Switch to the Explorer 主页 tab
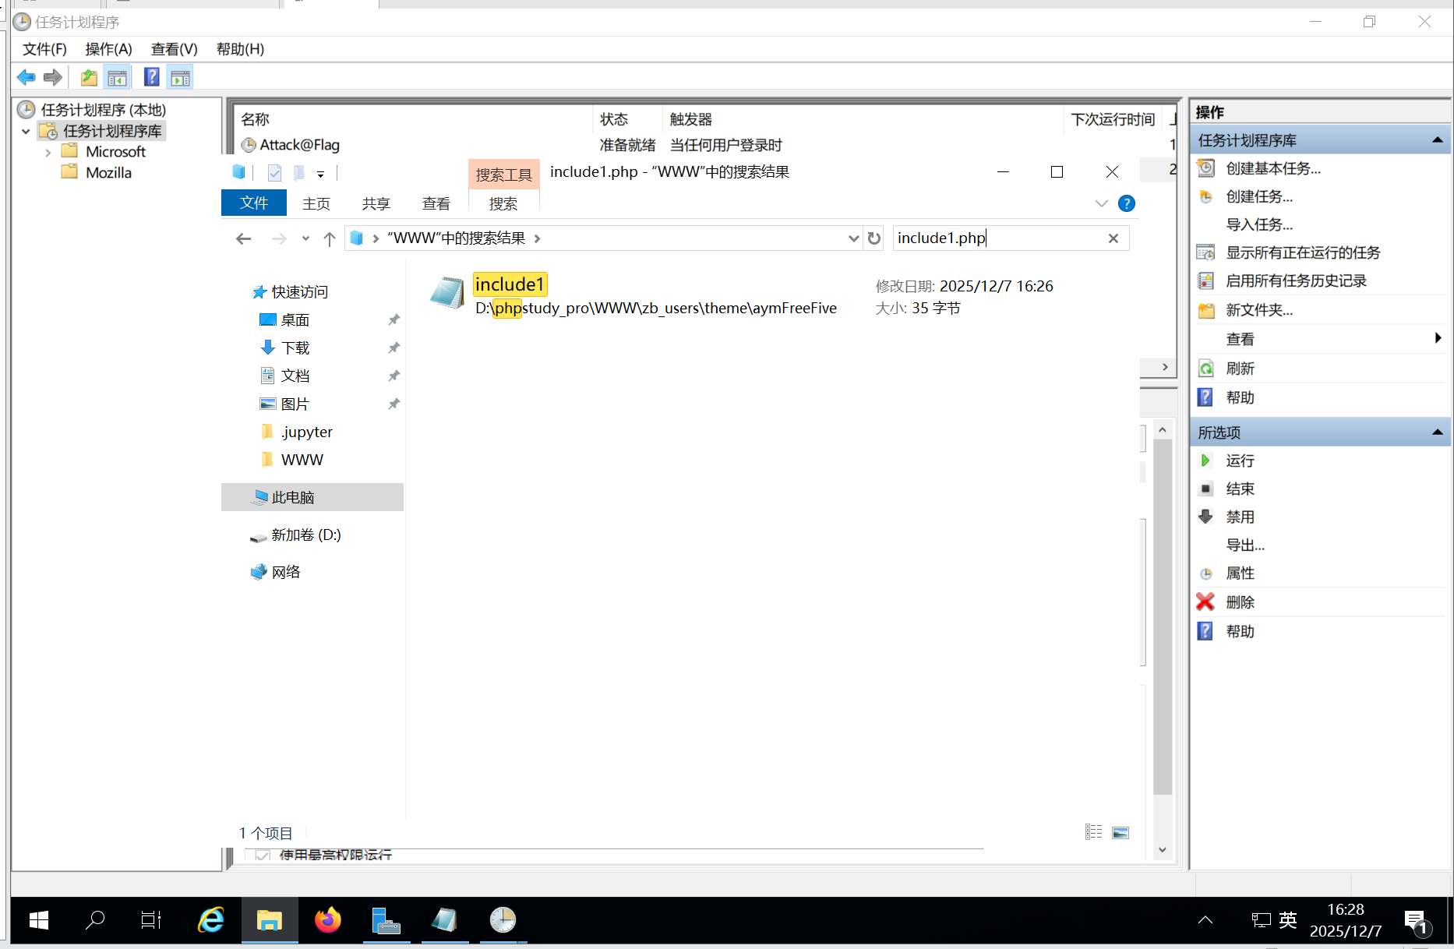The height and width of the screenshot is (949, 1454). (316, 203)
